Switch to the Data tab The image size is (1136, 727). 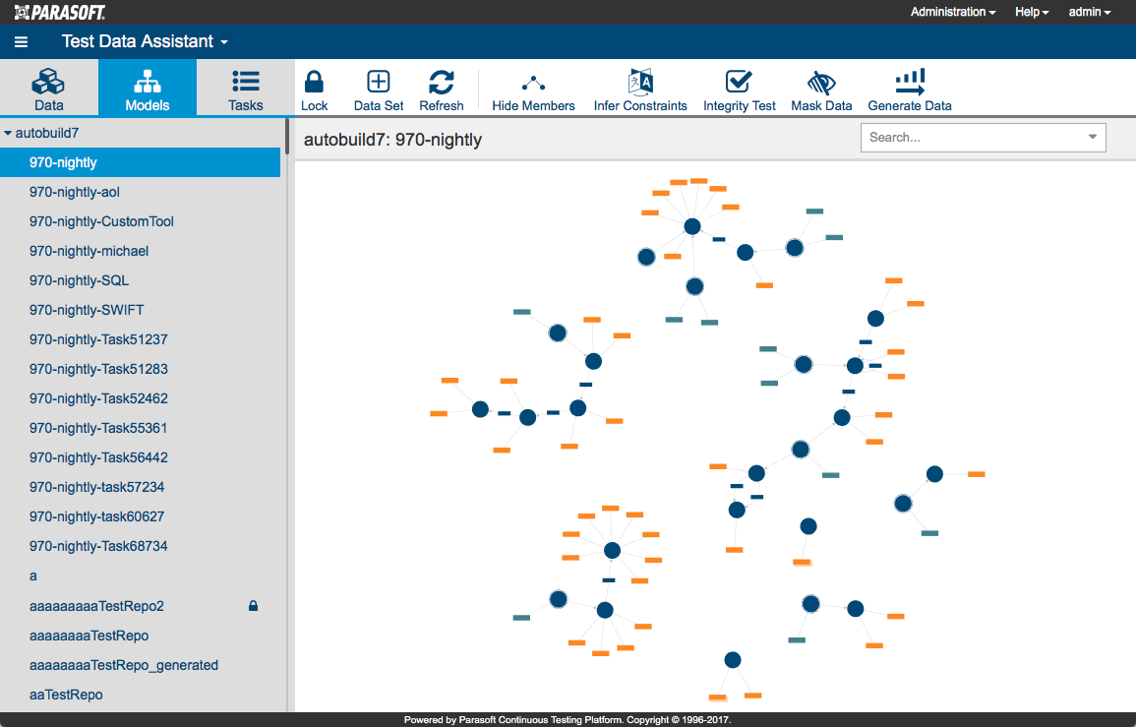pyautogui.click(x=48, y=89)
